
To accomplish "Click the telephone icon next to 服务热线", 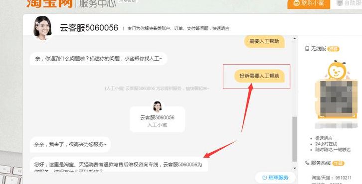I will 307,163.
